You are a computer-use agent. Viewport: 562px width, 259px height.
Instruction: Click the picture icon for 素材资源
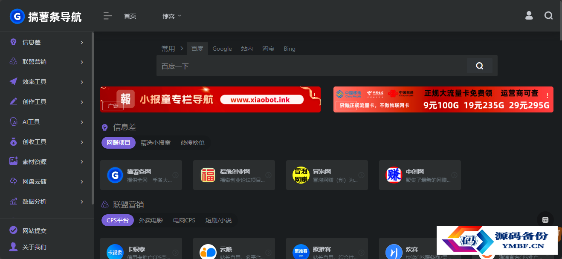tap(13, 161)
